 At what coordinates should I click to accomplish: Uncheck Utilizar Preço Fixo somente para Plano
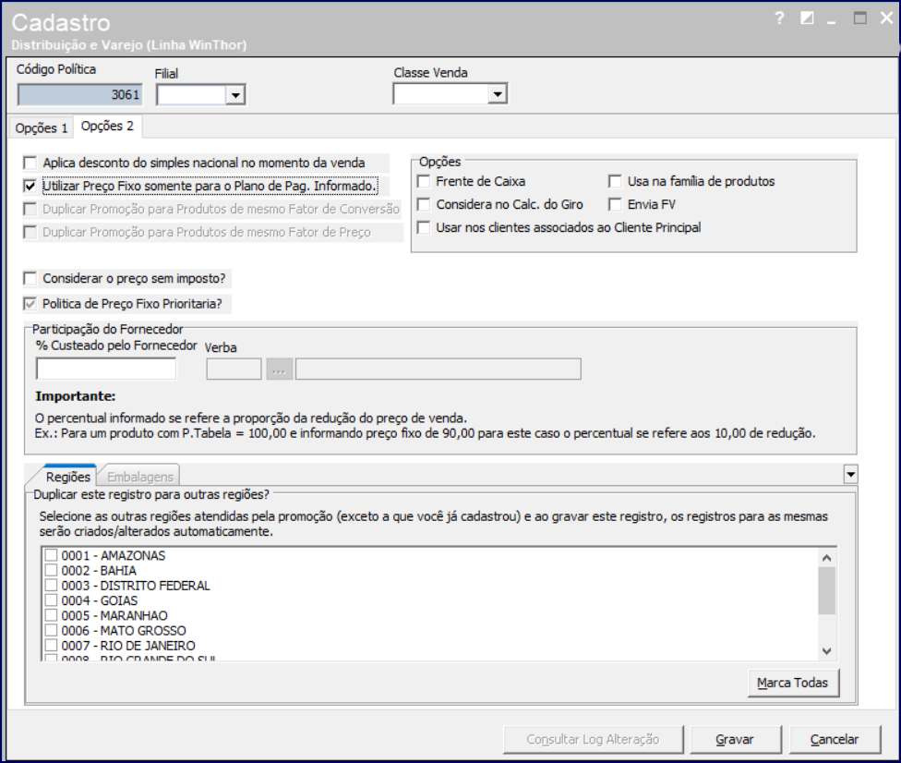30,186
